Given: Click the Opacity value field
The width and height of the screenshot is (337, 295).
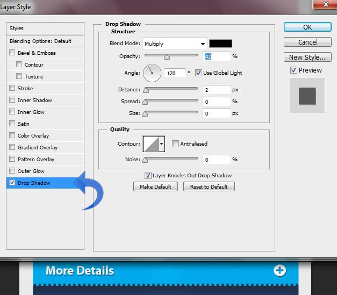Looking at the screenshot, I should [x=217, y=56].
